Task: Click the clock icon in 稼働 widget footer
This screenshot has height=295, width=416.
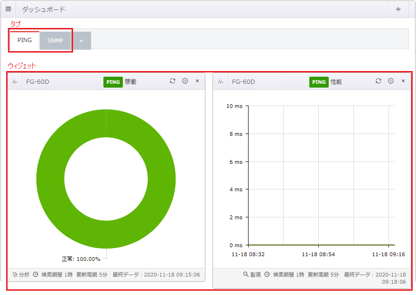Action: click(36, 274)
